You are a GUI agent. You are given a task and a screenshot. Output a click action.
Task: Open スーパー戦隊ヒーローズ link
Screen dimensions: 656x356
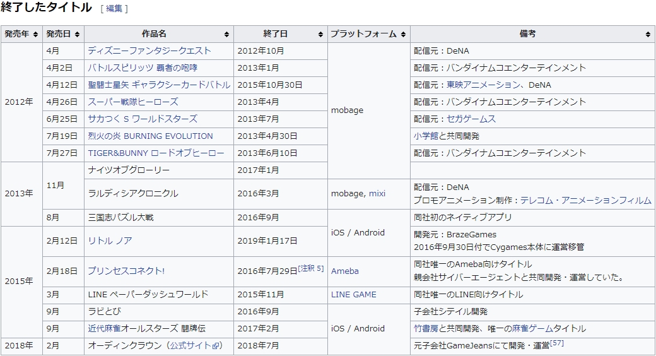click(133, 102)
